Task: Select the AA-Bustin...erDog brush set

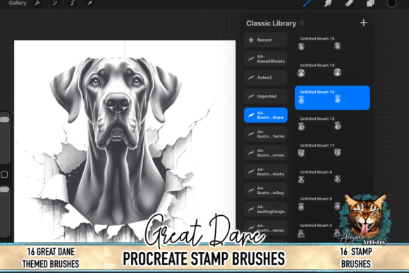Action: pyautogui.click(x=266, y=190)
